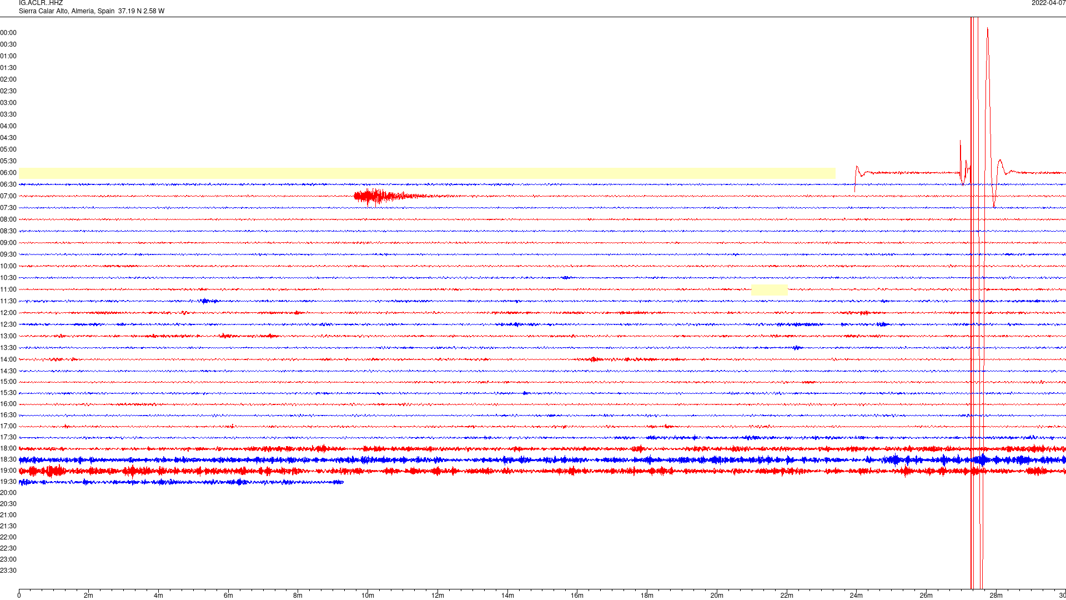Click the end of the 19:30 blue trace

[342, 482]
